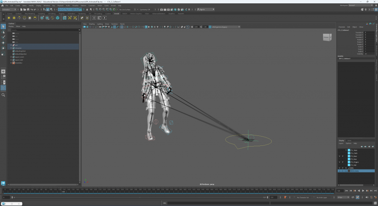Viewport: 378px width, 206px height.
Task: Click the Maya home icon in the menu bar
Action: (2, 6)
